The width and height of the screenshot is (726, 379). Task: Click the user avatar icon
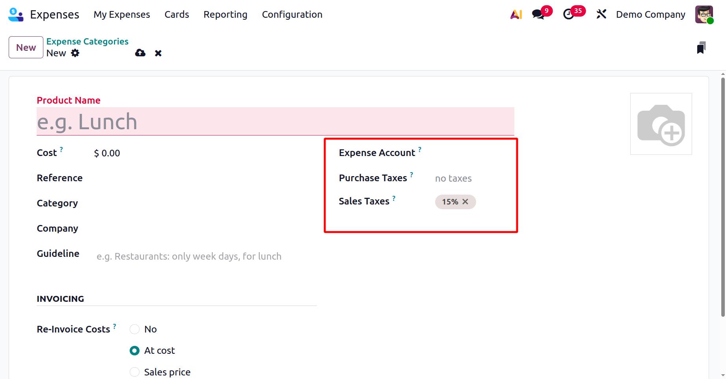(x=704, y=15)
